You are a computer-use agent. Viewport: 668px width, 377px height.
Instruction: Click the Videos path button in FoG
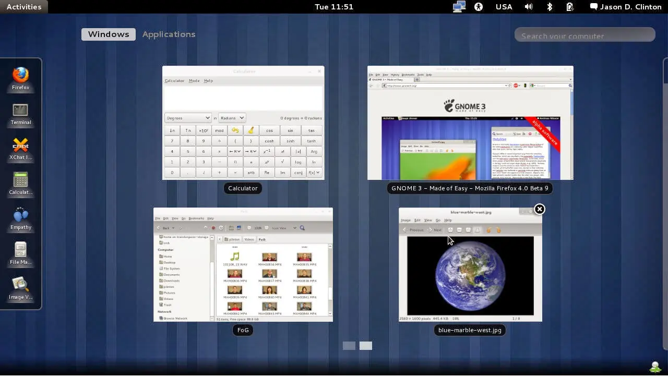[x=249, y=239]
